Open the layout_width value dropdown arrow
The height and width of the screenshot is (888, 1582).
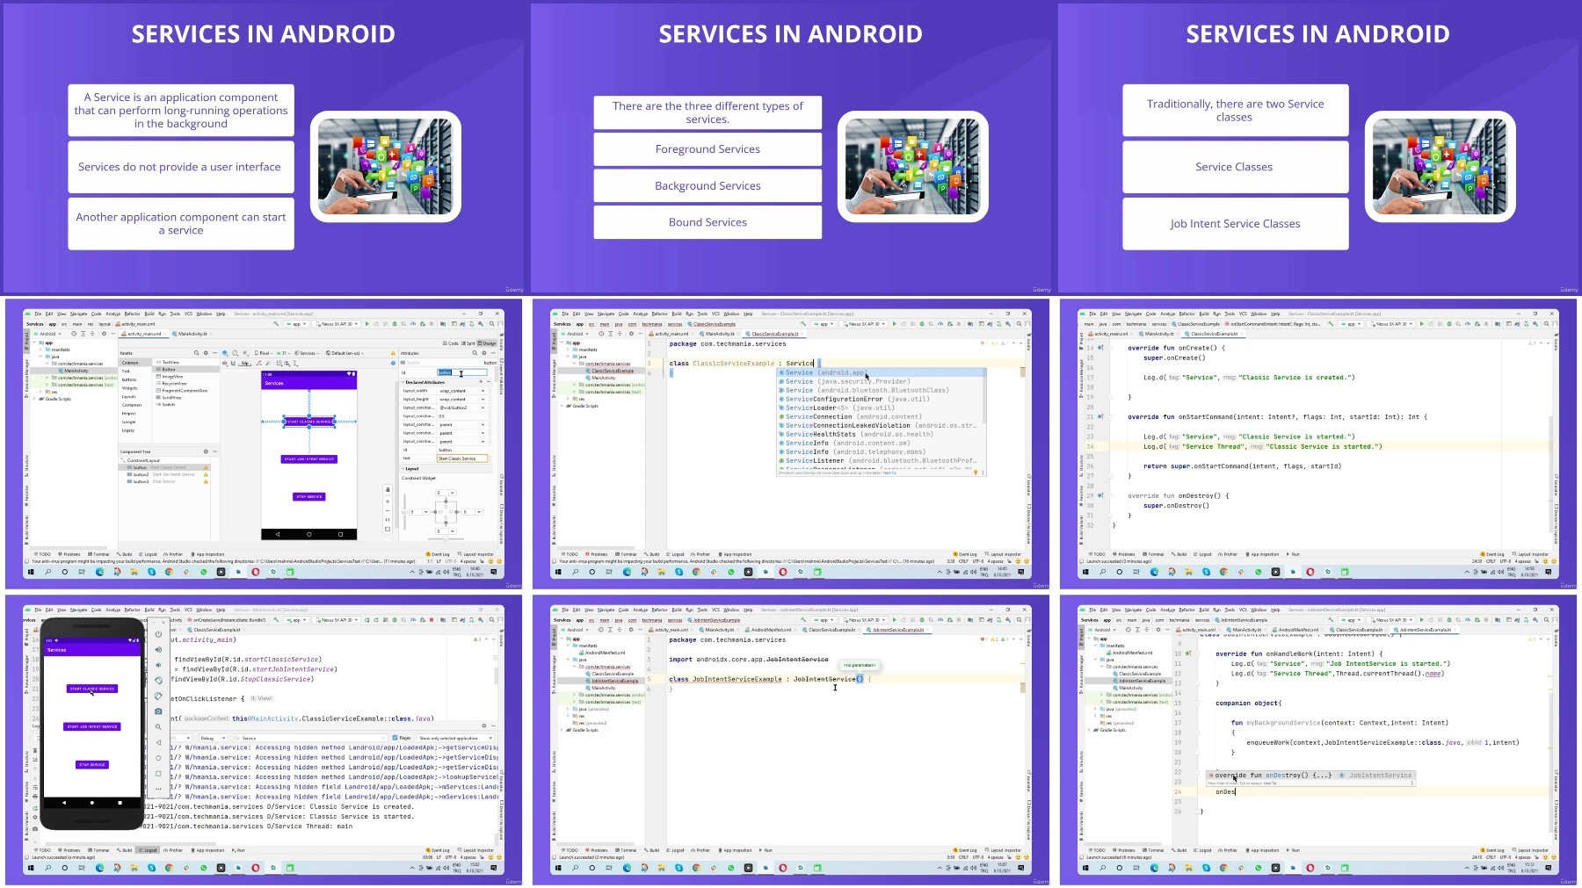tap(483, 391)
